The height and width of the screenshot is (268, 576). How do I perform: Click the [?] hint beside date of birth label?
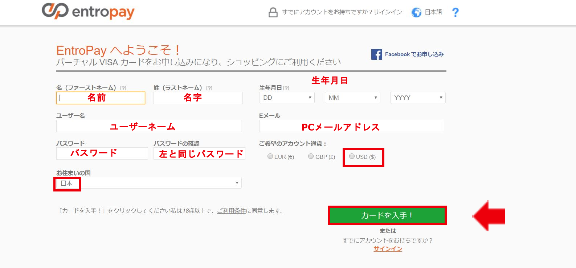286,88
